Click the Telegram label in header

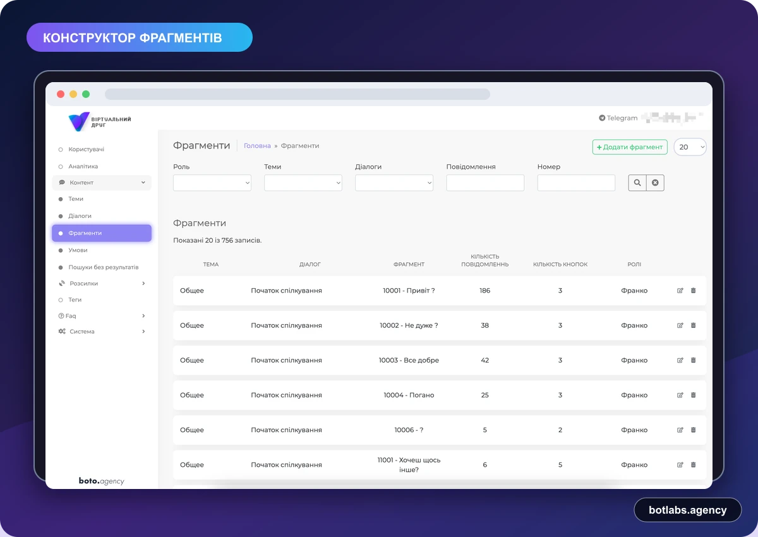(622, 118)
